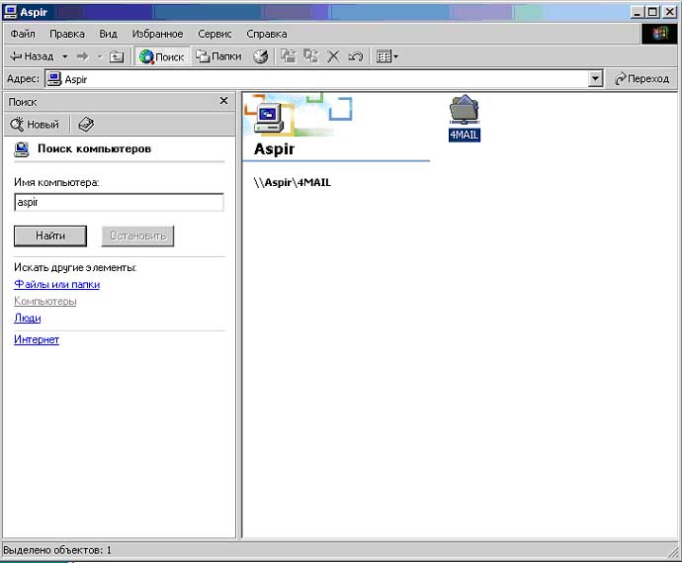Viewport: 682px width, 563px height.
Task: Close the Поиск search pane
Action: (223, 101)
